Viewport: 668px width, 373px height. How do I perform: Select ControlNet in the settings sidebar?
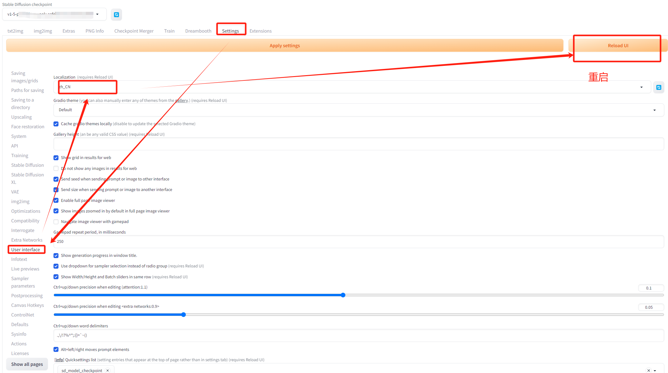(x=23, y=315)
